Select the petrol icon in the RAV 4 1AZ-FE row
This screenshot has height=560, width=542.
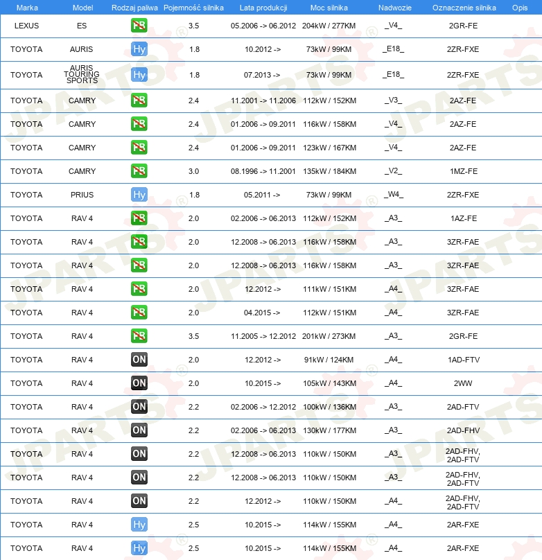139,218
